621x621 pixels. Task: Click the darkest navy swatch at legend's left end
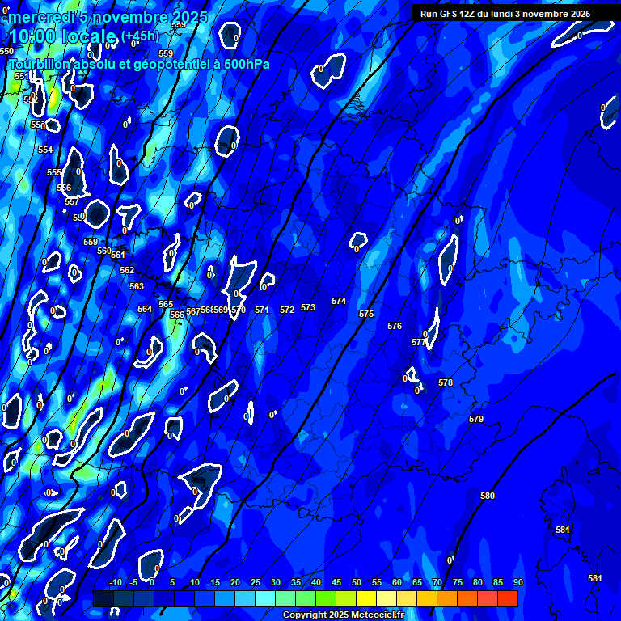[103, 598]
